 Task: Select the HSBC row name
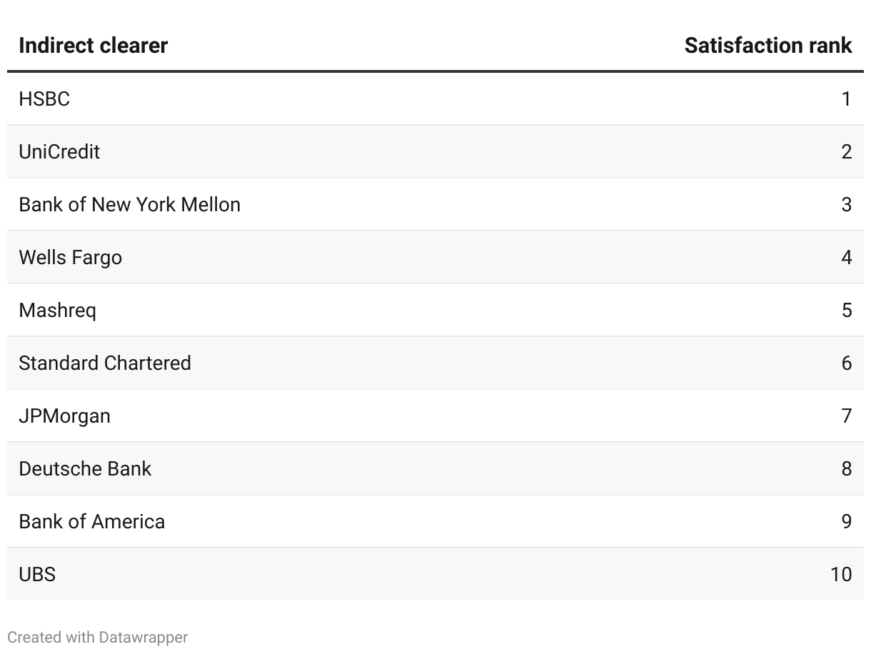[44, 99]
